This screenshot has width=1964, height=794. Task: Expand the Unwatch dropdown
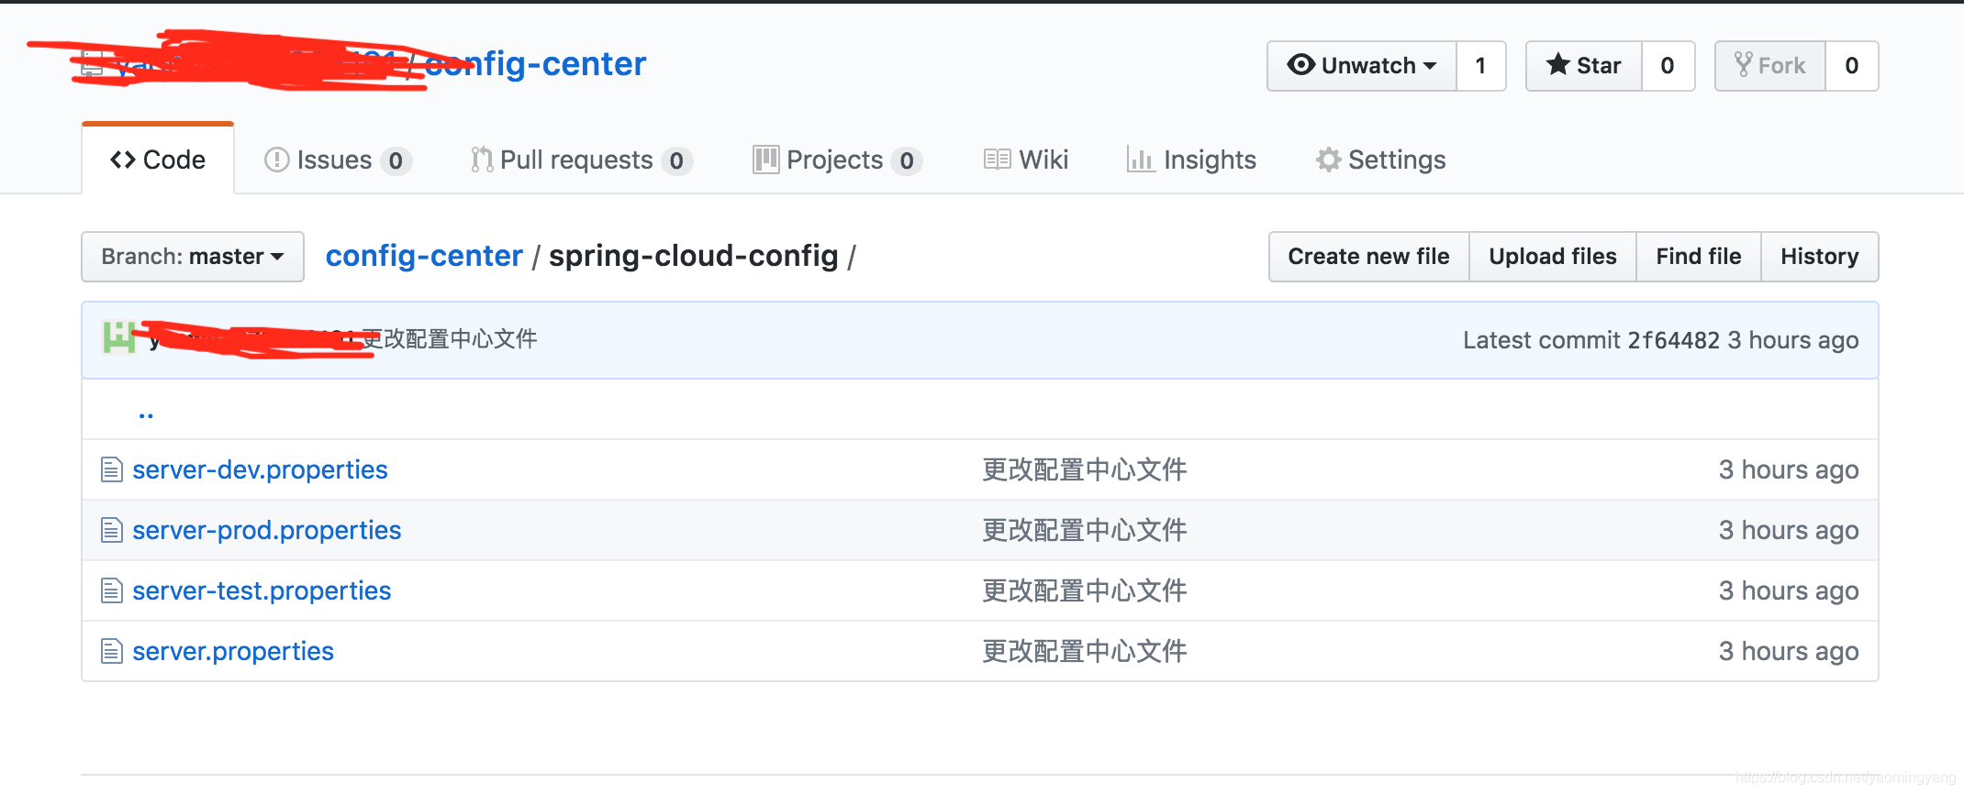pyautogui.click(x=1362, y=66)
